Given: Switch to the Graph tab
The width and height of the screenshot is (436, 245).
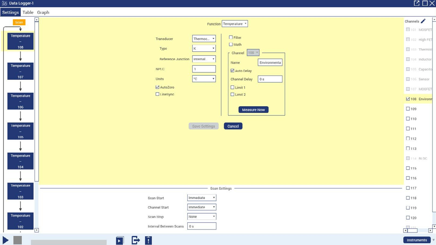Looking at the screenshot, I should (x=43, y=12).
